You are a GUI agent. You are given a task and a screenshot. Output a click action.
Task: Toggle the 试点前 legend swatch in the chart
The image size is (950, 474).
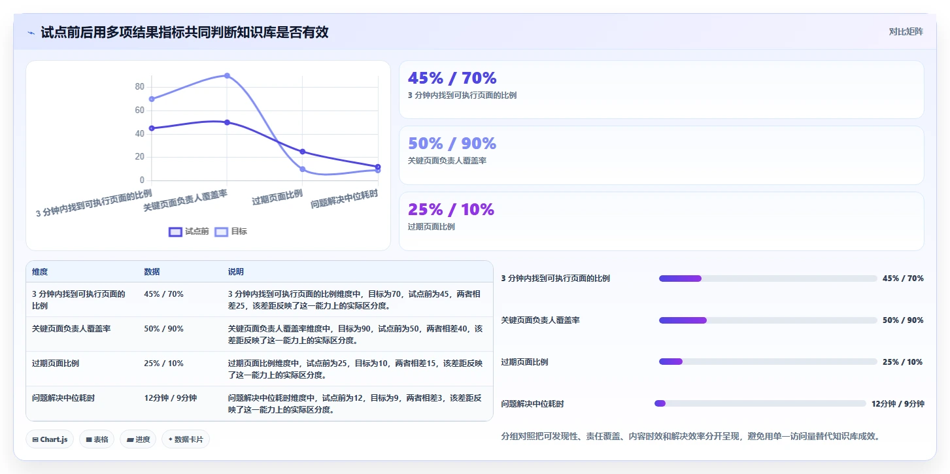point(175,231)
